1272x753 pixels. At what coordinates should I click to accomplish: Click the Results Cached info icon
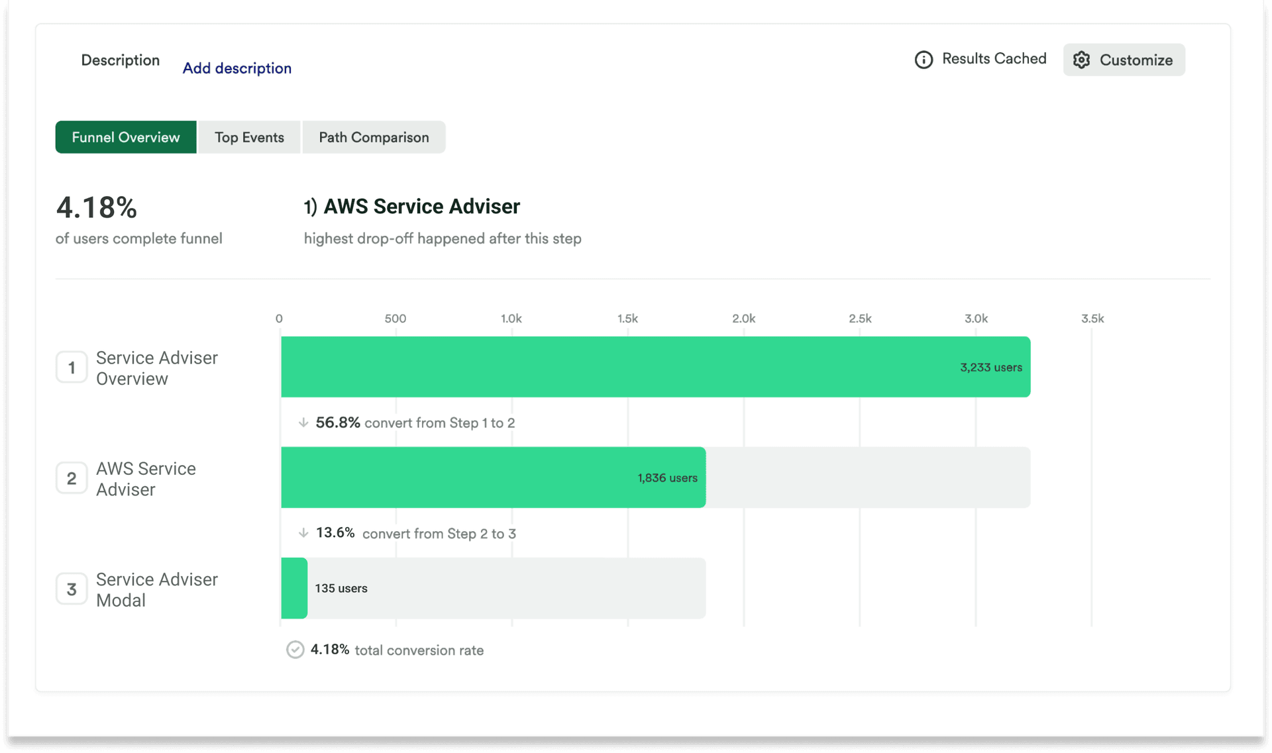pos(924,59)
